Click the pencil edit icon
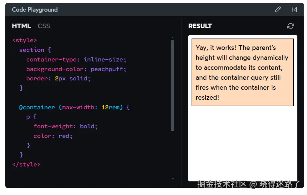This screenshot has width=307, height=195. (x=278, y=10)
